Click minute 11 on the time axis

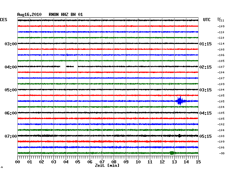click(150, 162)
